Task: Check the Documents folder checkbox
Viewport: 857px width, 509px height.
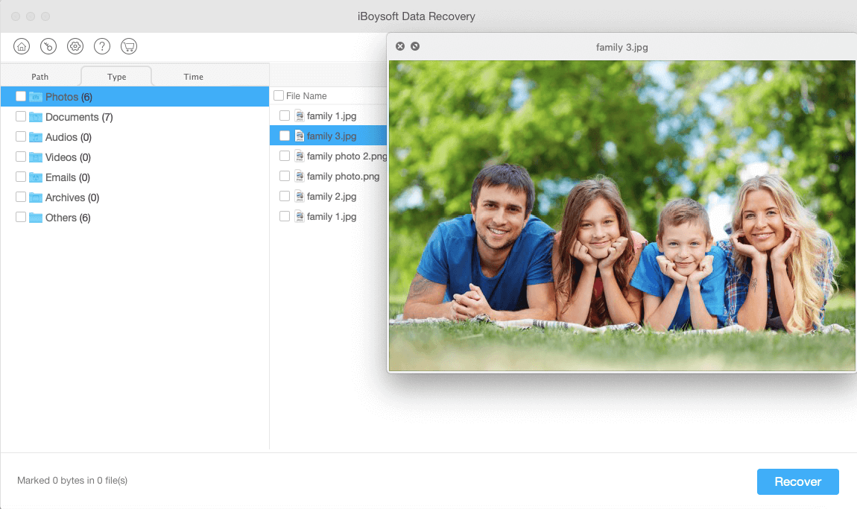Action: (20, 116)
